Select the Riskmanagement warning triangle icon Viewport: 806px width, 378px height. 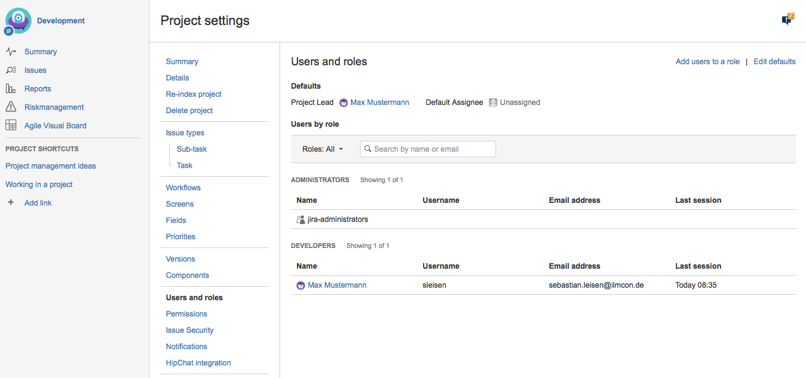coord(11,107)
